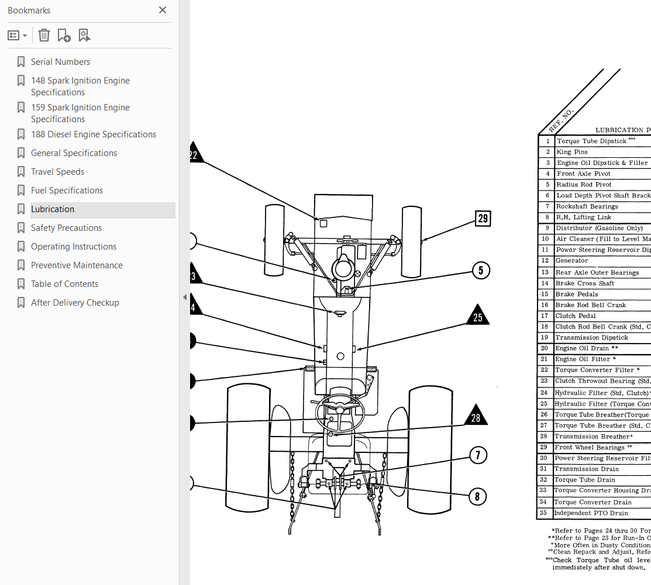
Task: Open the Table of Contents bookmark
Action: pyautogui.click(x=65, y=284)
